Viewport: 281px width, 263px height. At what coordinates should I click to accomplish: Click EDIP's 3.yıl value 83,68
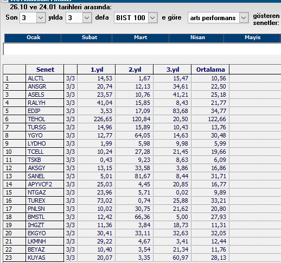180,111
